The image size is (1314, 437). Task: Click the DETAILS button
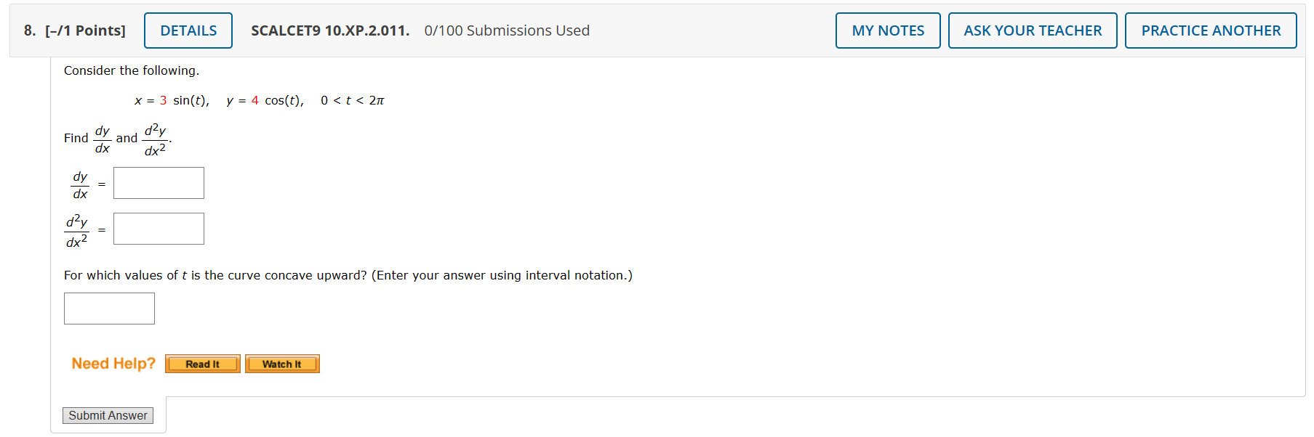pyautogui.click(x=188, y=30)
